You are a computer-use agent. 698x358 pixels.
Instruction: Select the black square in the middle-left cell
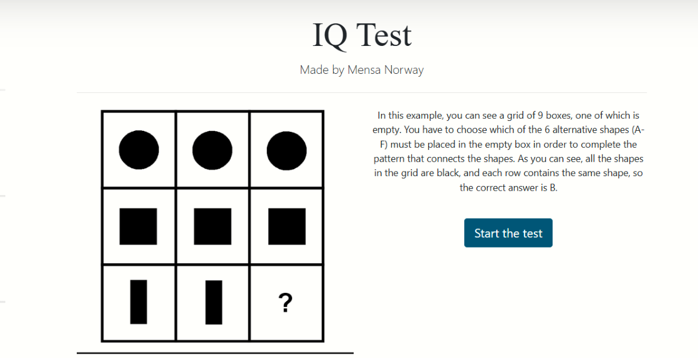[138, 226]
